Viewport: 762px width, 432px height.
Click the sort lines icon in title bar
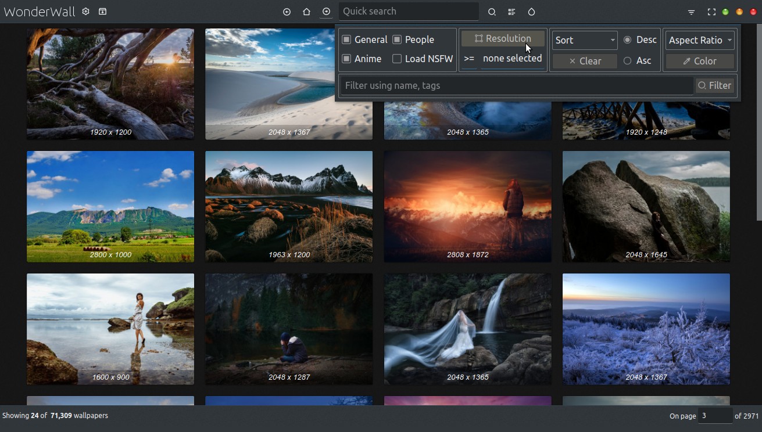[x=691, y=12]
